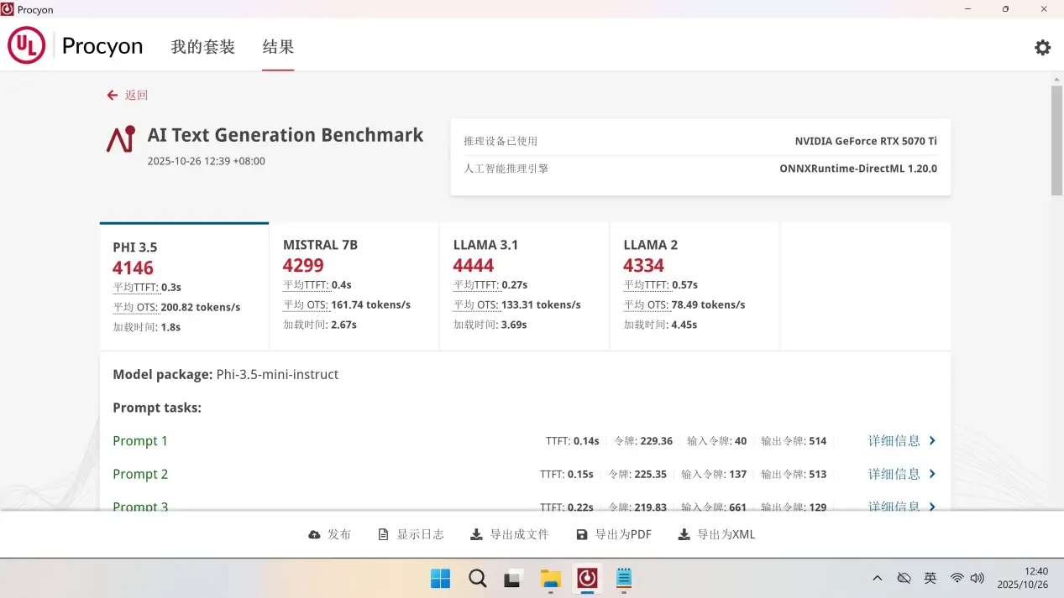This screenshot has width=1064, height=598.
Task: Click the show log document icon
Action: (384, 534)
